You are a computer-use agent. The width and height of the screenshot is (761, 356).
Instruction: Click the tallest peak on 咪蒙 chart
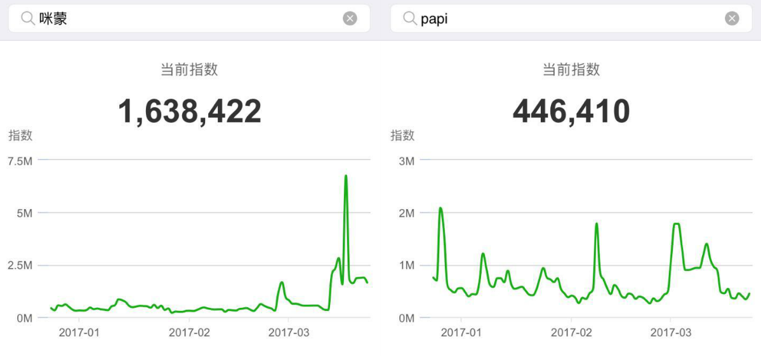point(345,176)
